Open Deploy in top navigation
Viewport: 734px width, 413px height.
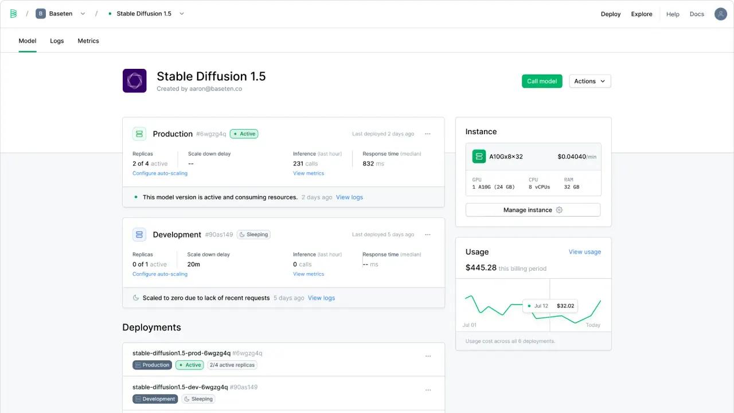tap(611, 14)
